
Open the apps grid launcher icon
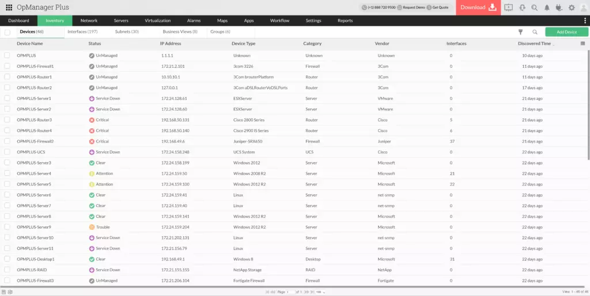pos(9,7)
